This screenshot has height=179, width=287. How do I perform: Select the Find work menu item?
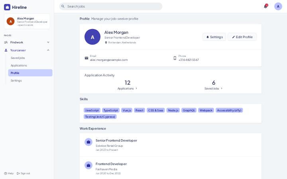27,43
